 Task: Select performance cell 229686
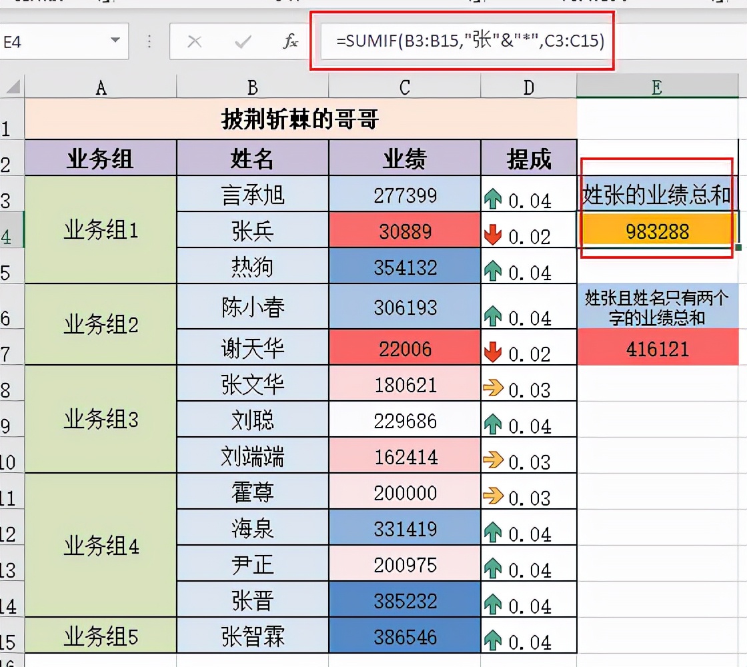pyautogui.click(x=404, y=420)
